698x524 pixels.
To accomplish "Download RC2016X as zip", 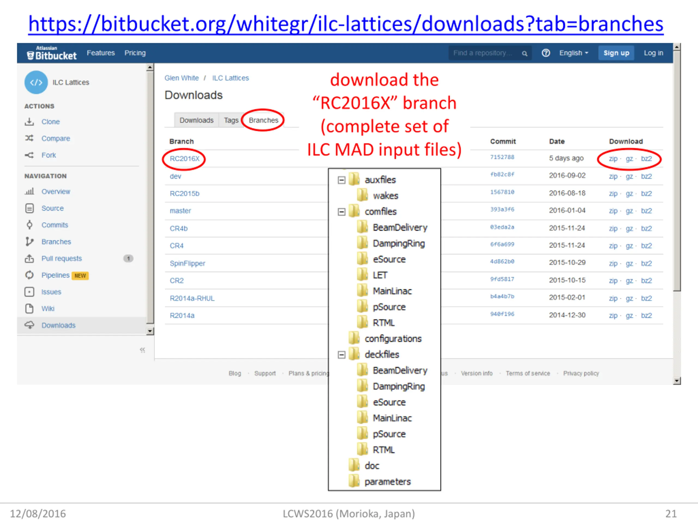I will click(x=613, y=159).
